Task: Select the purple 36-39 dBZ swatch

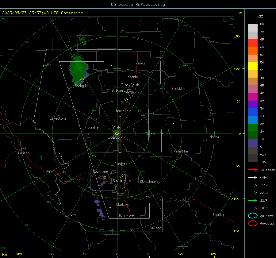Action: [253, 105]
